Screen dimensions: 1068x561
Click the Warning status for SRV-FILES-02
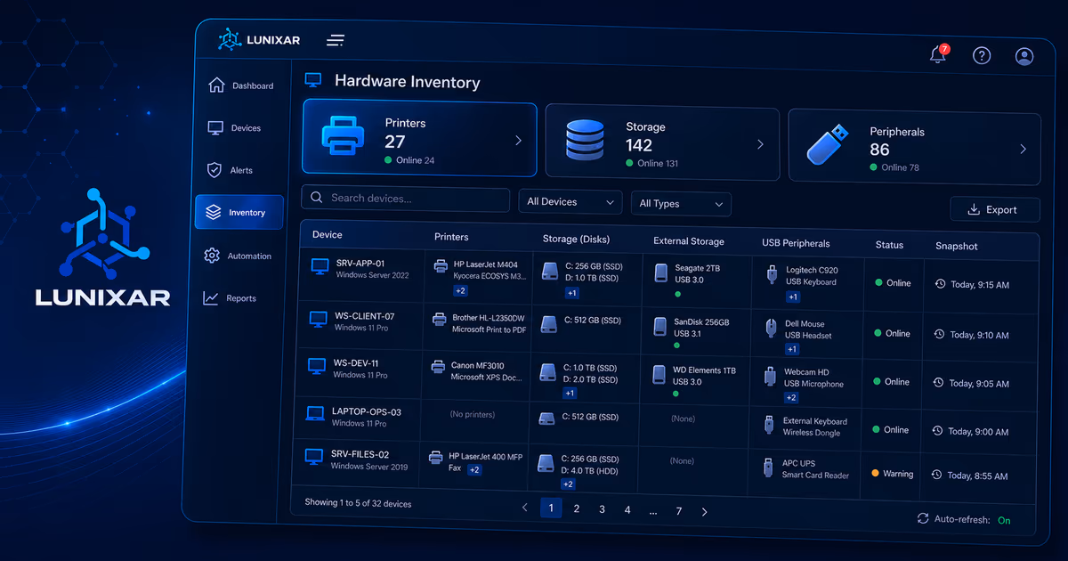tap(892, 474)
